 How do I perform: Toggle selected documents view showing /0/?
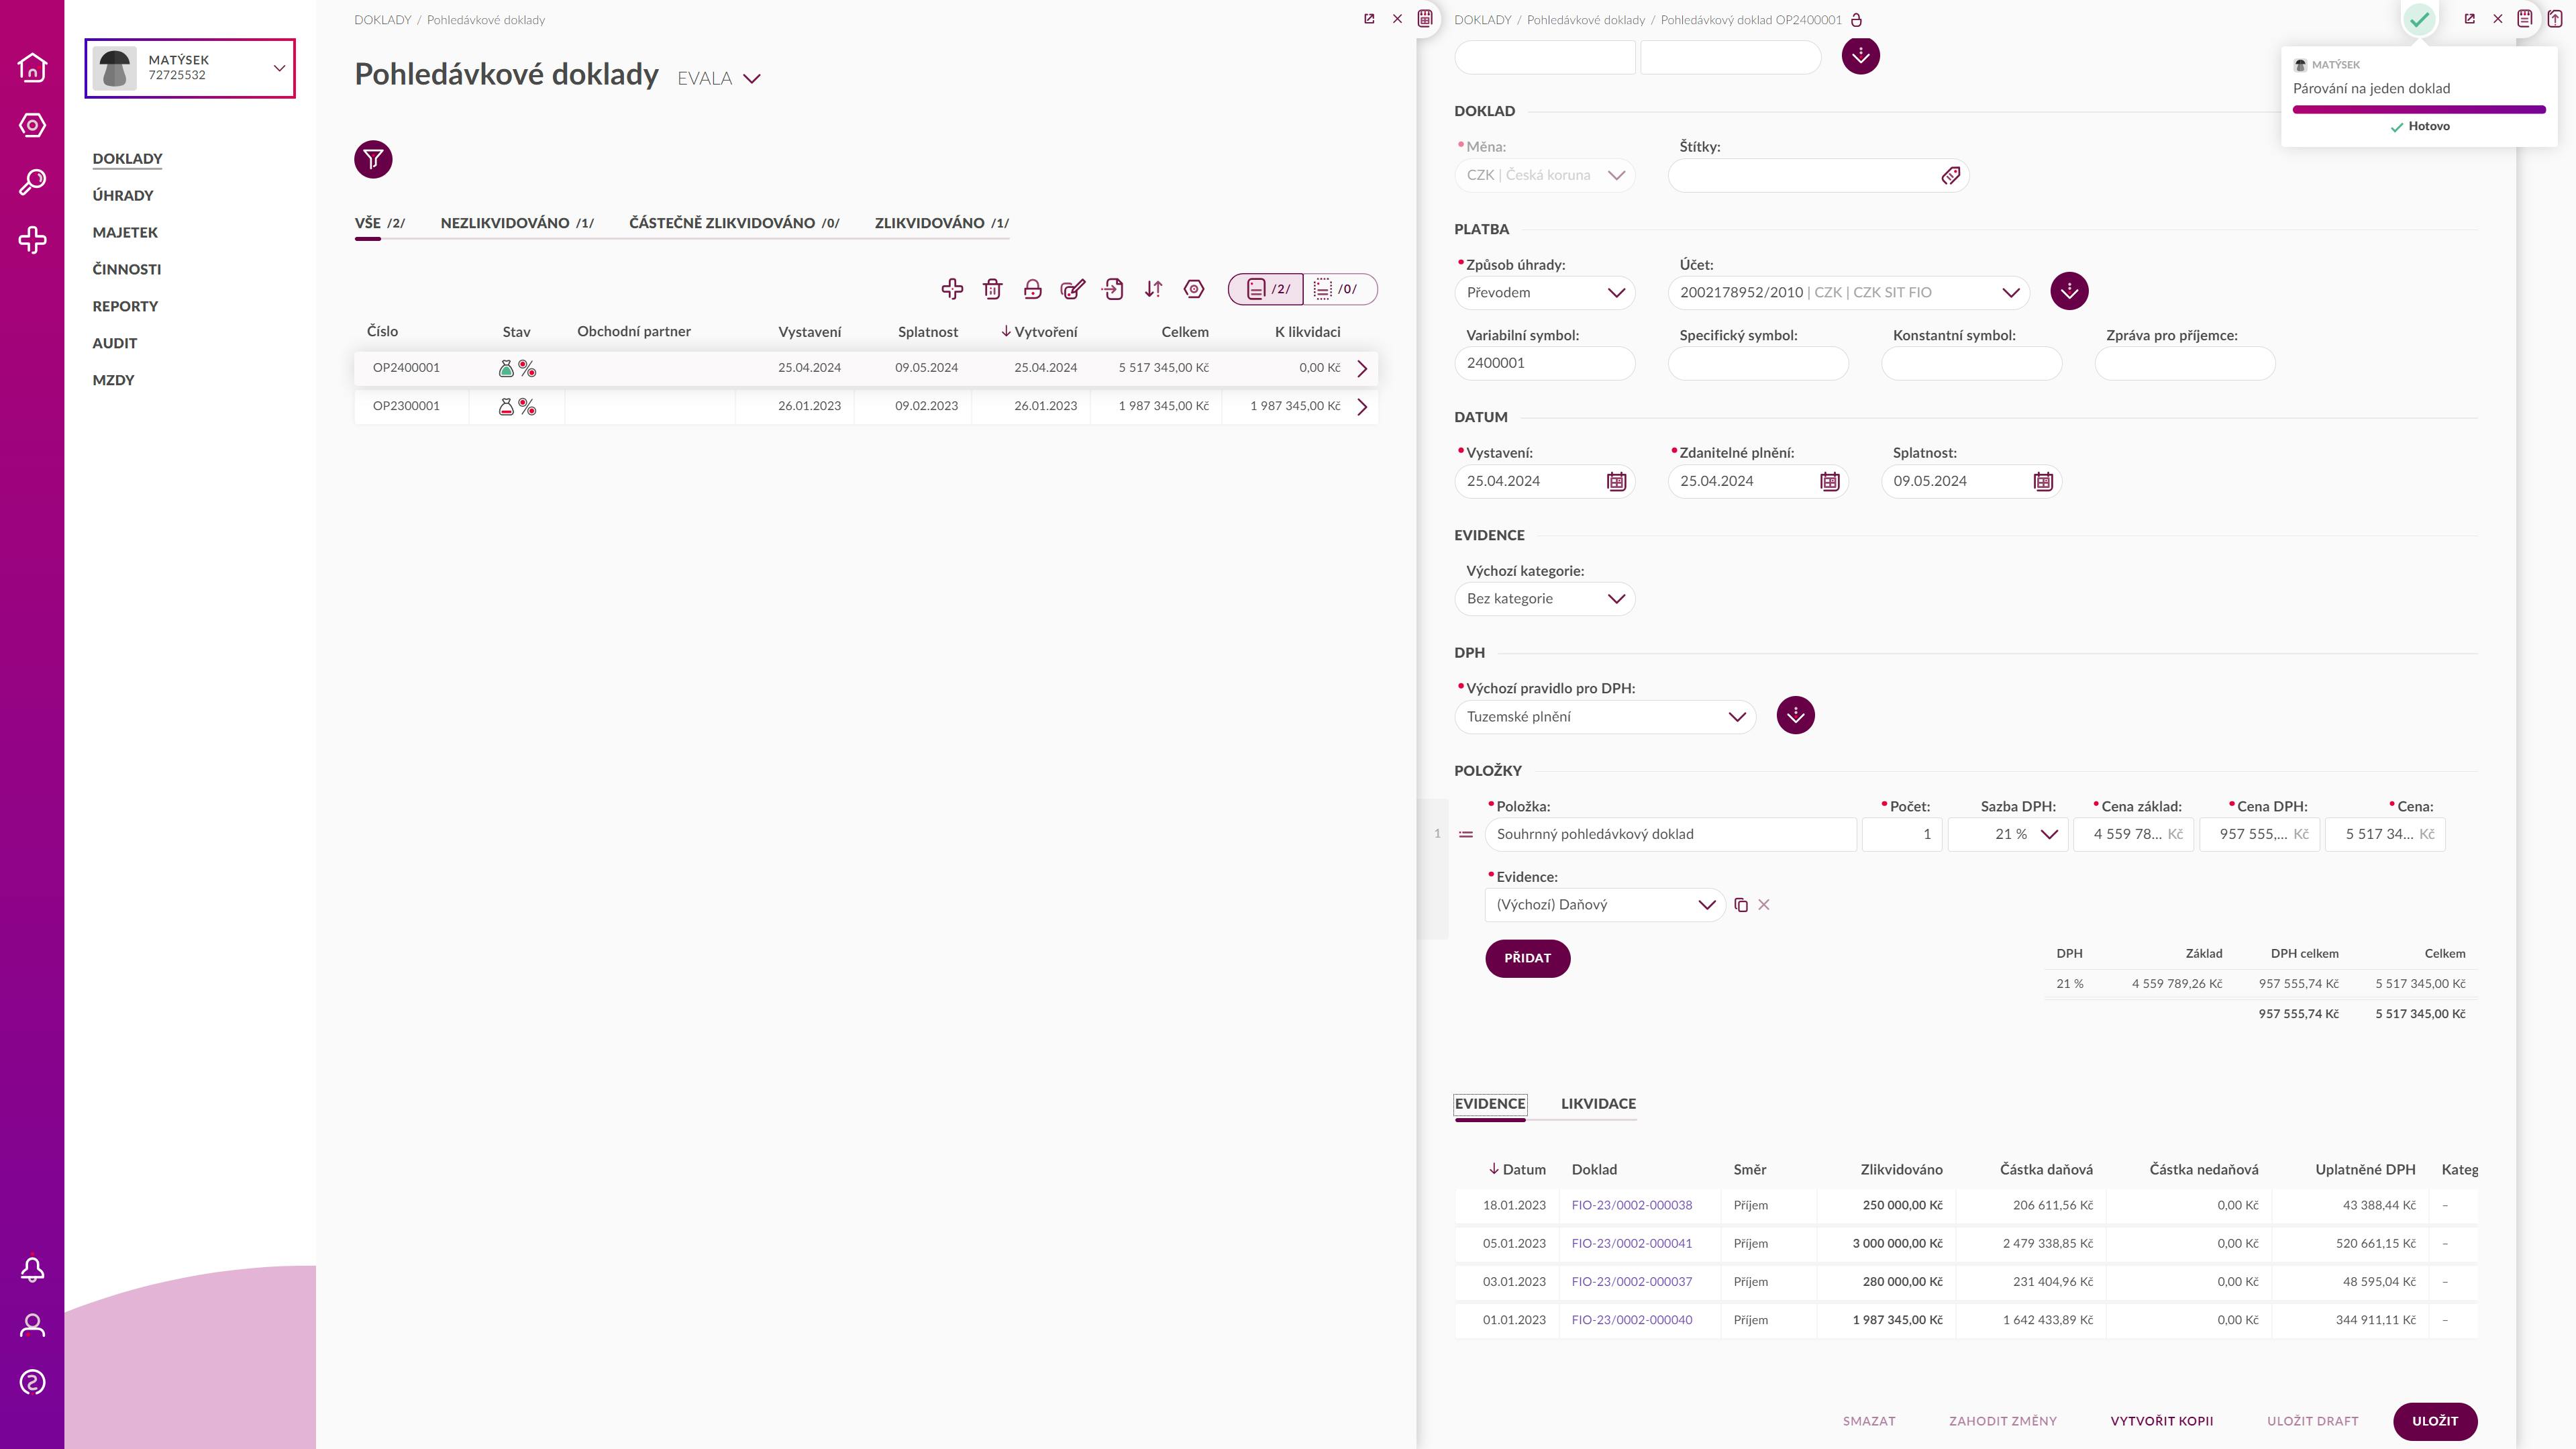tap(1340, 289)
